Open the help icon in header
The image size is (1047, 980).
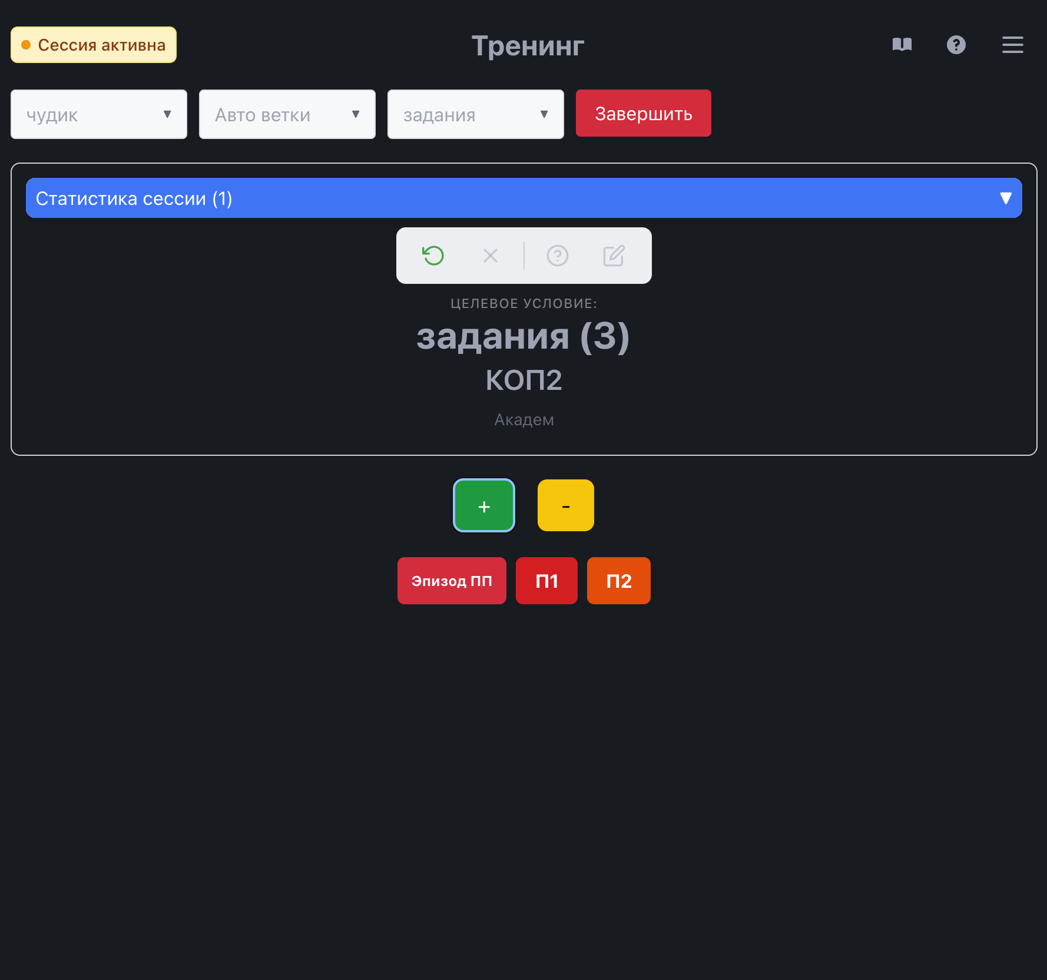(x=956, y=45)
